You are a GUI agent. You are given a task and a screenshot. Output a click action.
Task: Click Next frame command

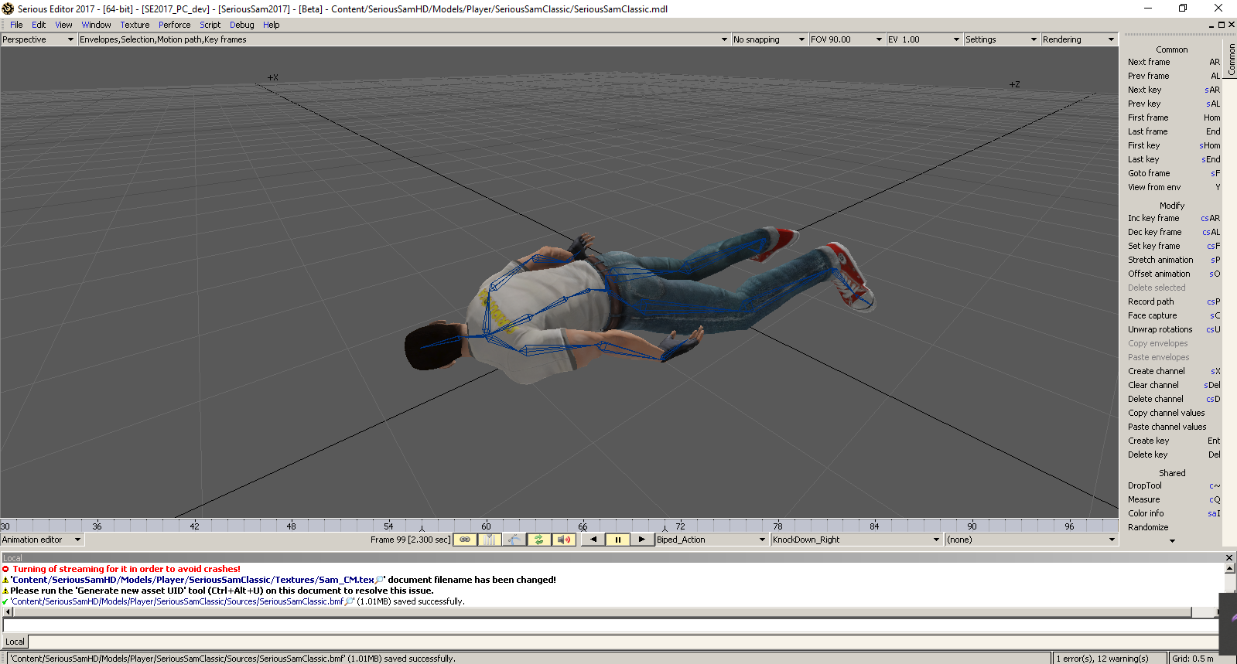point(1174,62)
